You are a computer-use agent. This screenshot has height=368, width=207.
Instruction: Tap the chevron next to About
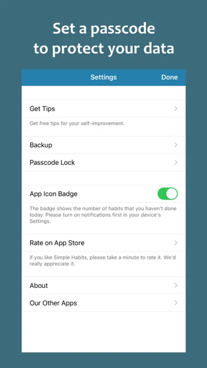[176, 285]
